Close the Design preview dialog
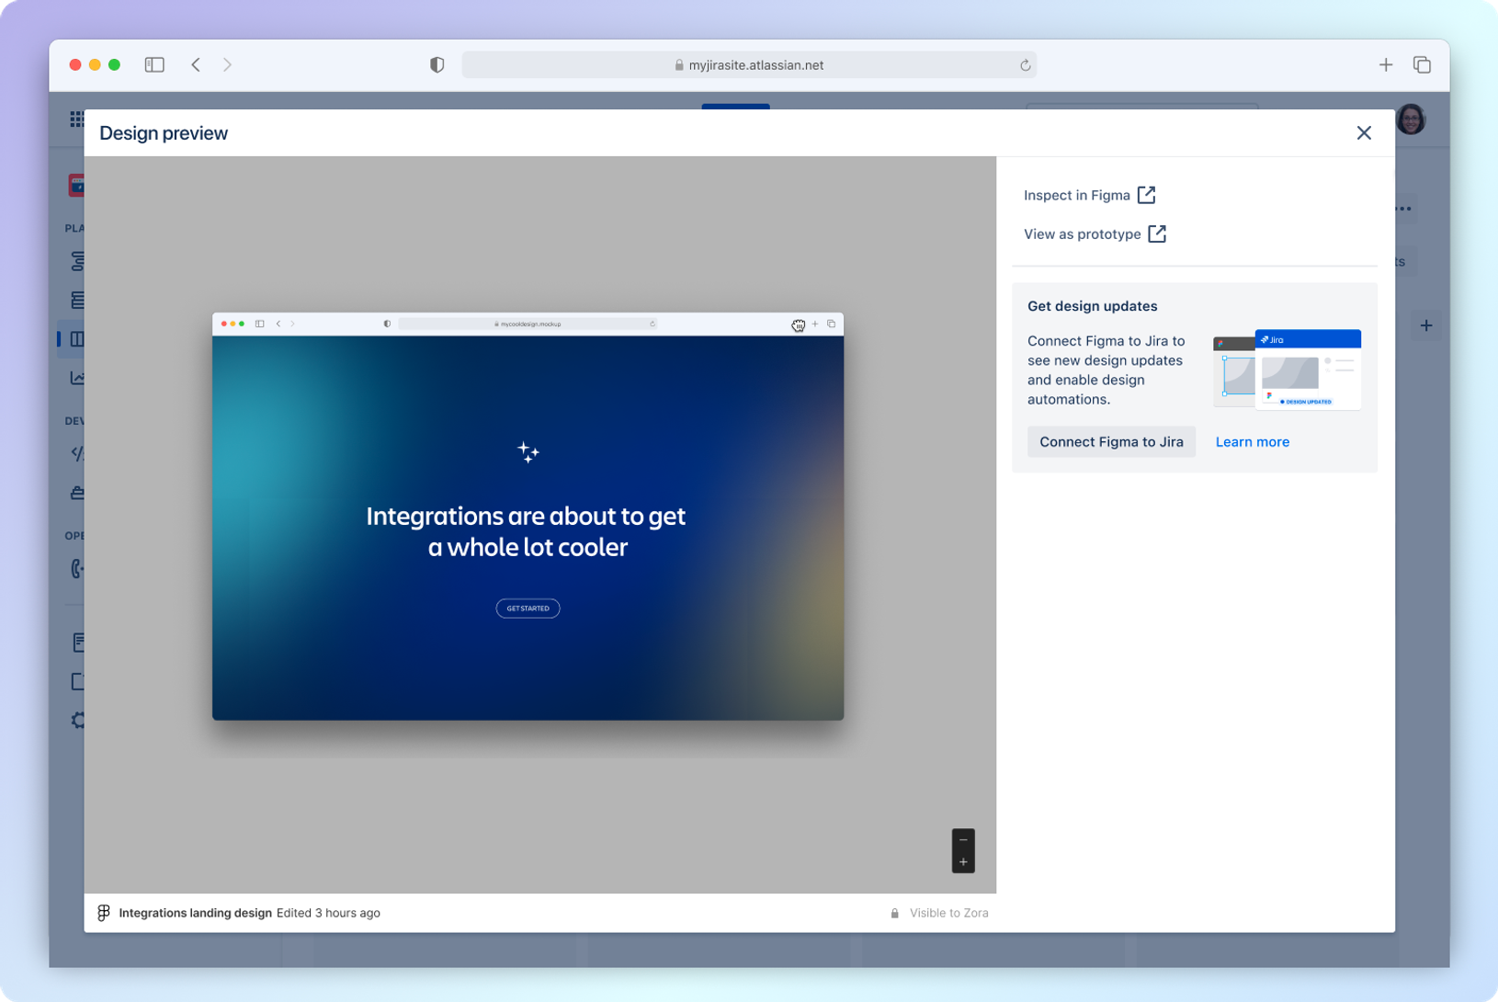This screenshot has height=1002, width=1498. 1363,133
